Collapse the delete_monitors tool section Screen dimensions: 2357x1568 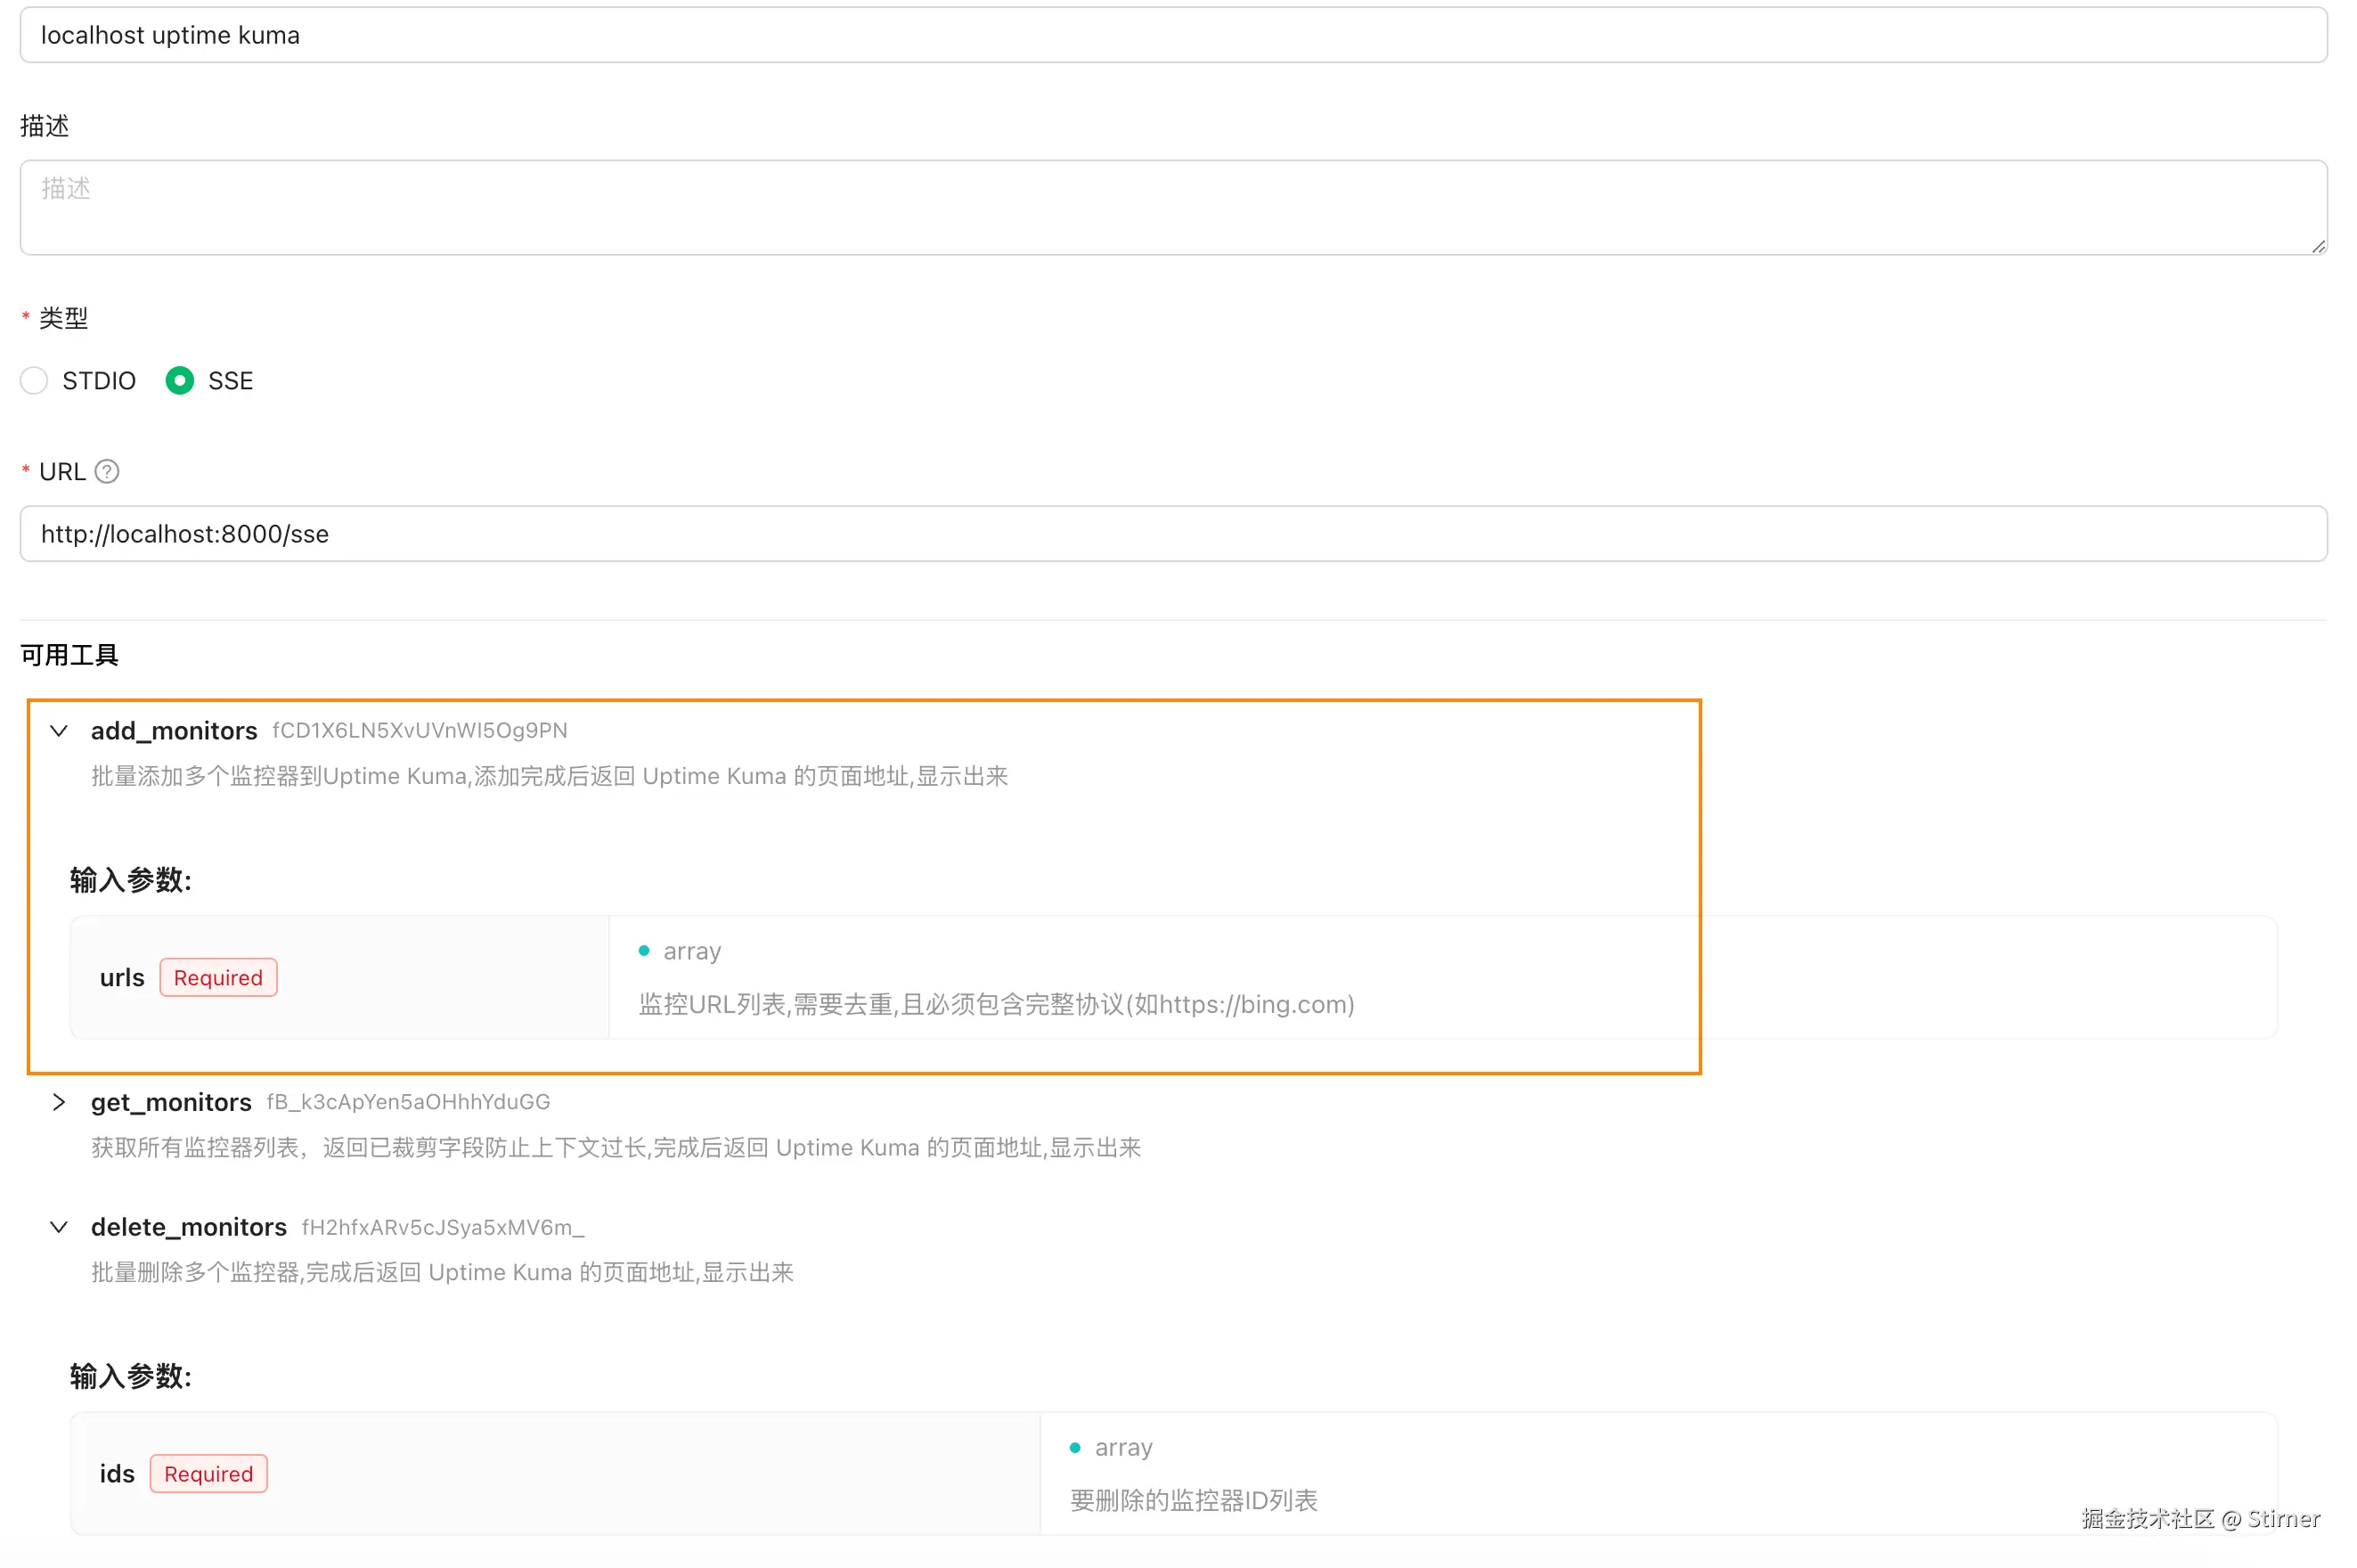pos(59,1227)
